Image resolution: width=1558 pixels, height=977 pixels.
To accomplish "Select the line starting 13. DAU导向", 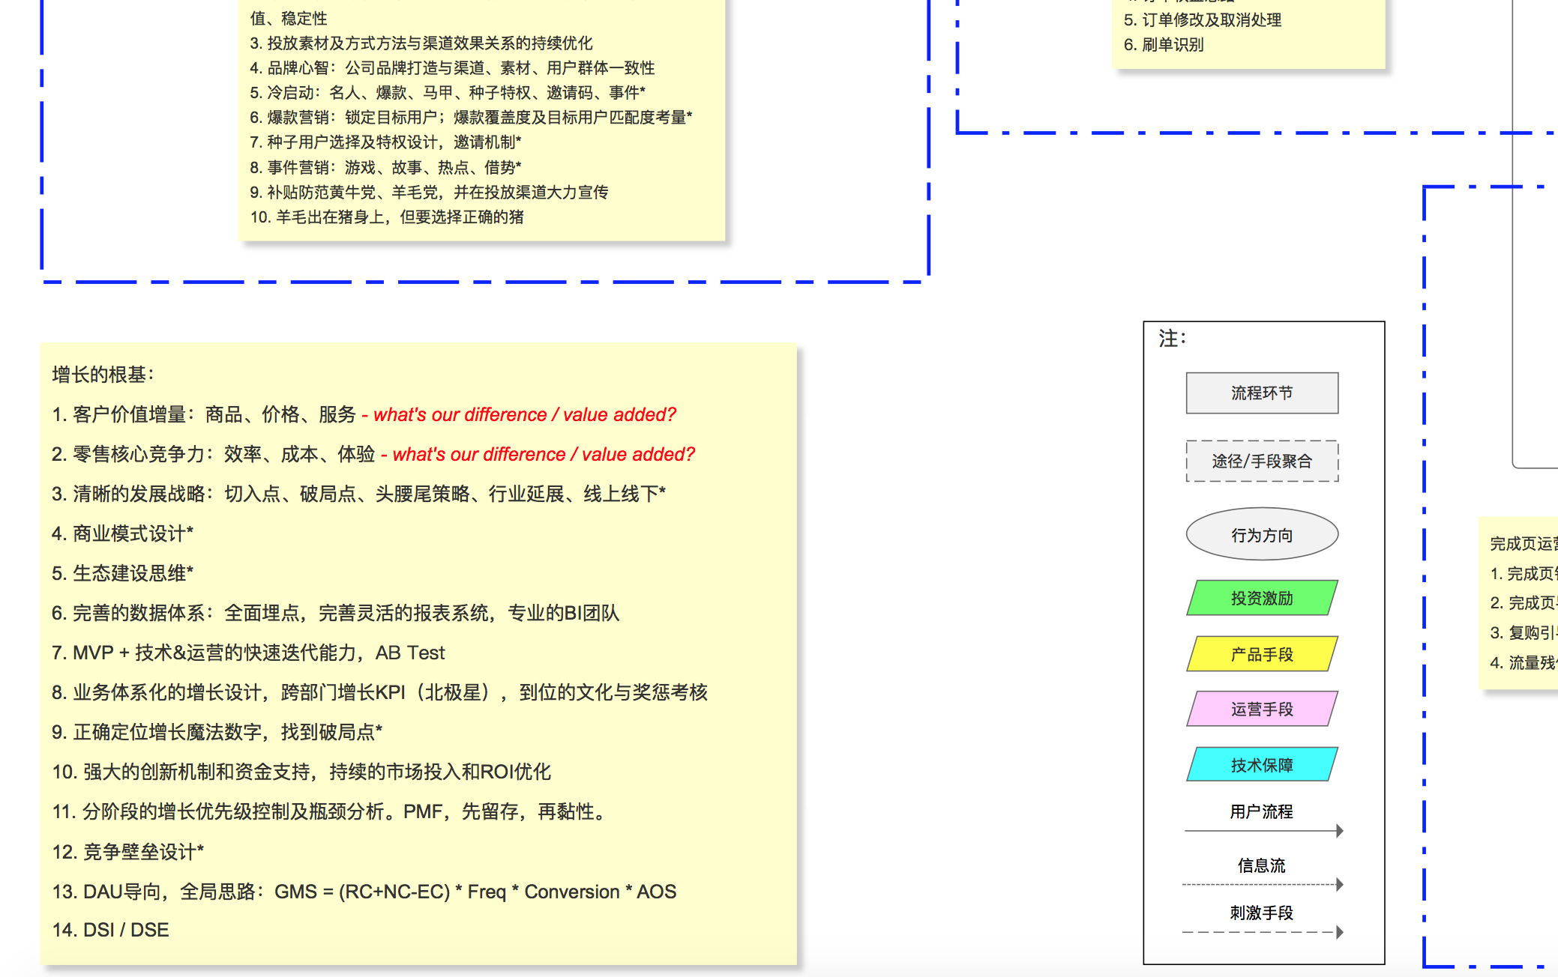I will tap(364, 892).
